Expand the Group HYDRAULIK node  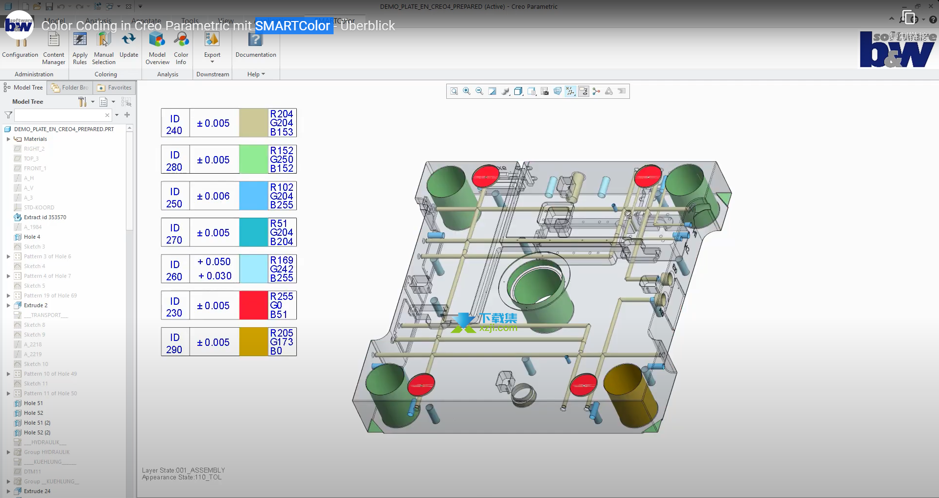(x=8, y=452)
